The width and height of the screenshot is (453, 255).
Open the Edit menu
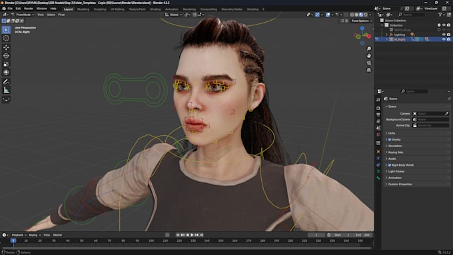click(x=18, y=9)
